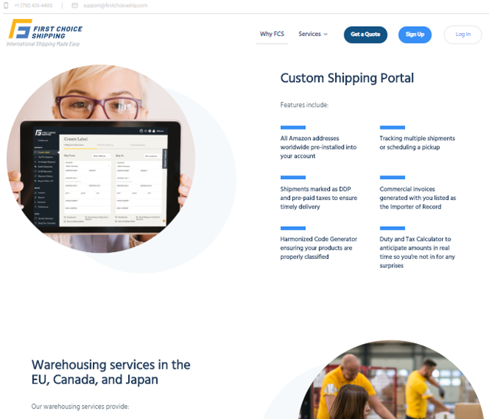Click the 'Shipments marked as DDP' feature text

click(x=319, y=198)
